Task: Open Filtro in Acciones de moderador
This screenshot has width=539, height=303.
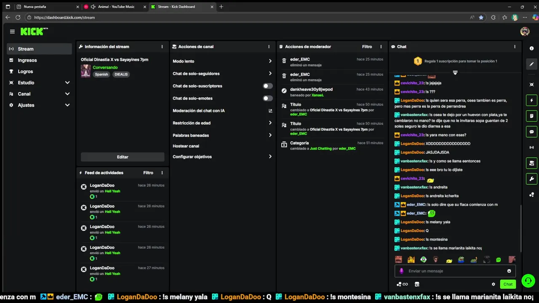Action: tap(367, 47)
